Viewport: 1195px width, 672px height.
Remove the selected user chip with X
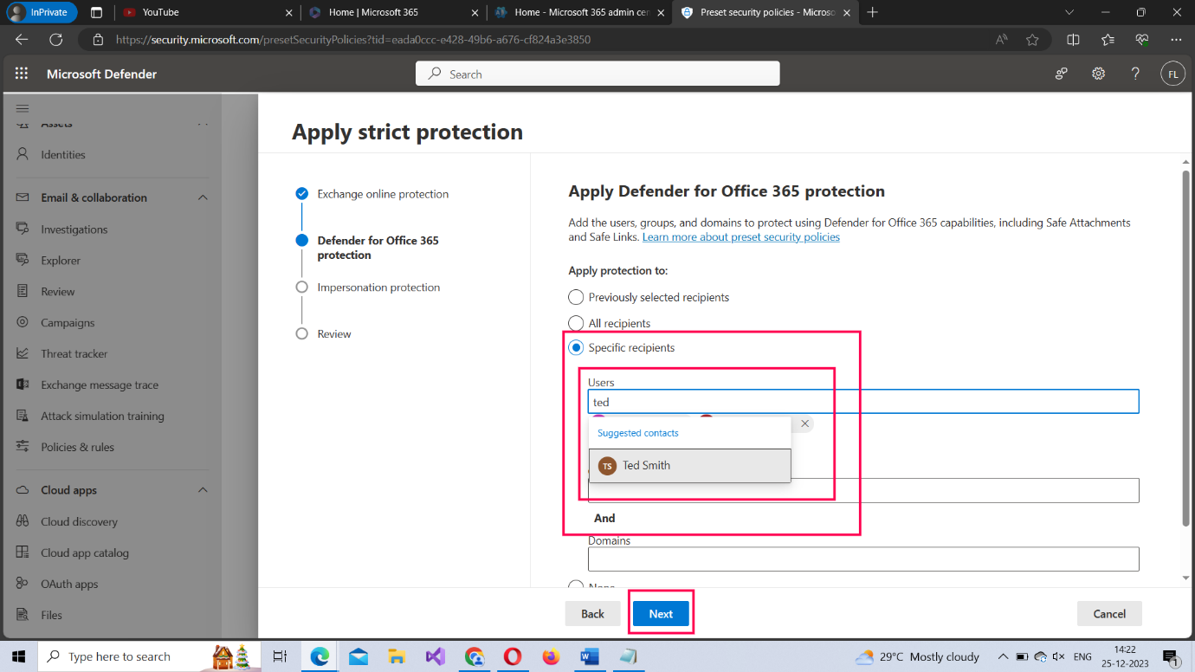(x=804, y=423)
